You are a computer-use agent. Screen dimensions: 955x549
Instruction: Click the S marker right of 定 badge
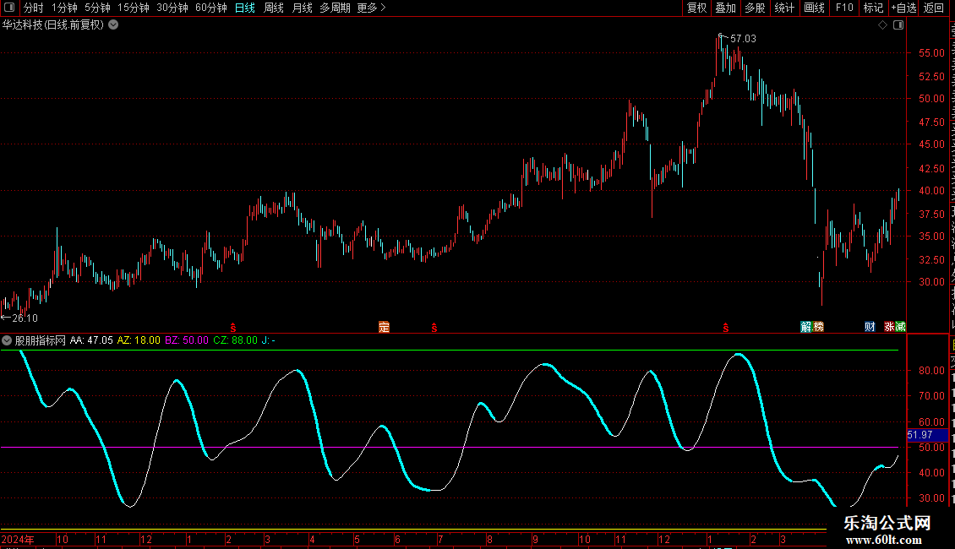point(434,328)
